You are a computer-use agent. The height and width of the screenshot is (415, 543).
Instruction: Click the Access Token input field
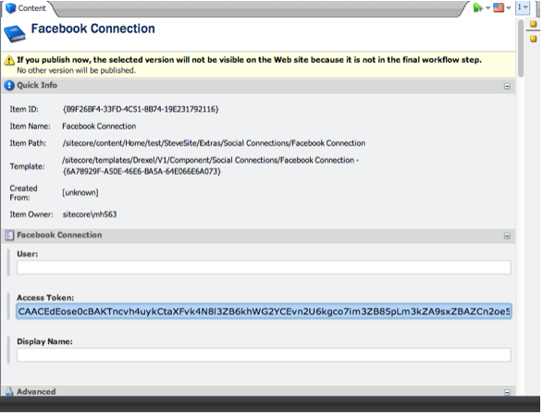(x=264, y=311)
